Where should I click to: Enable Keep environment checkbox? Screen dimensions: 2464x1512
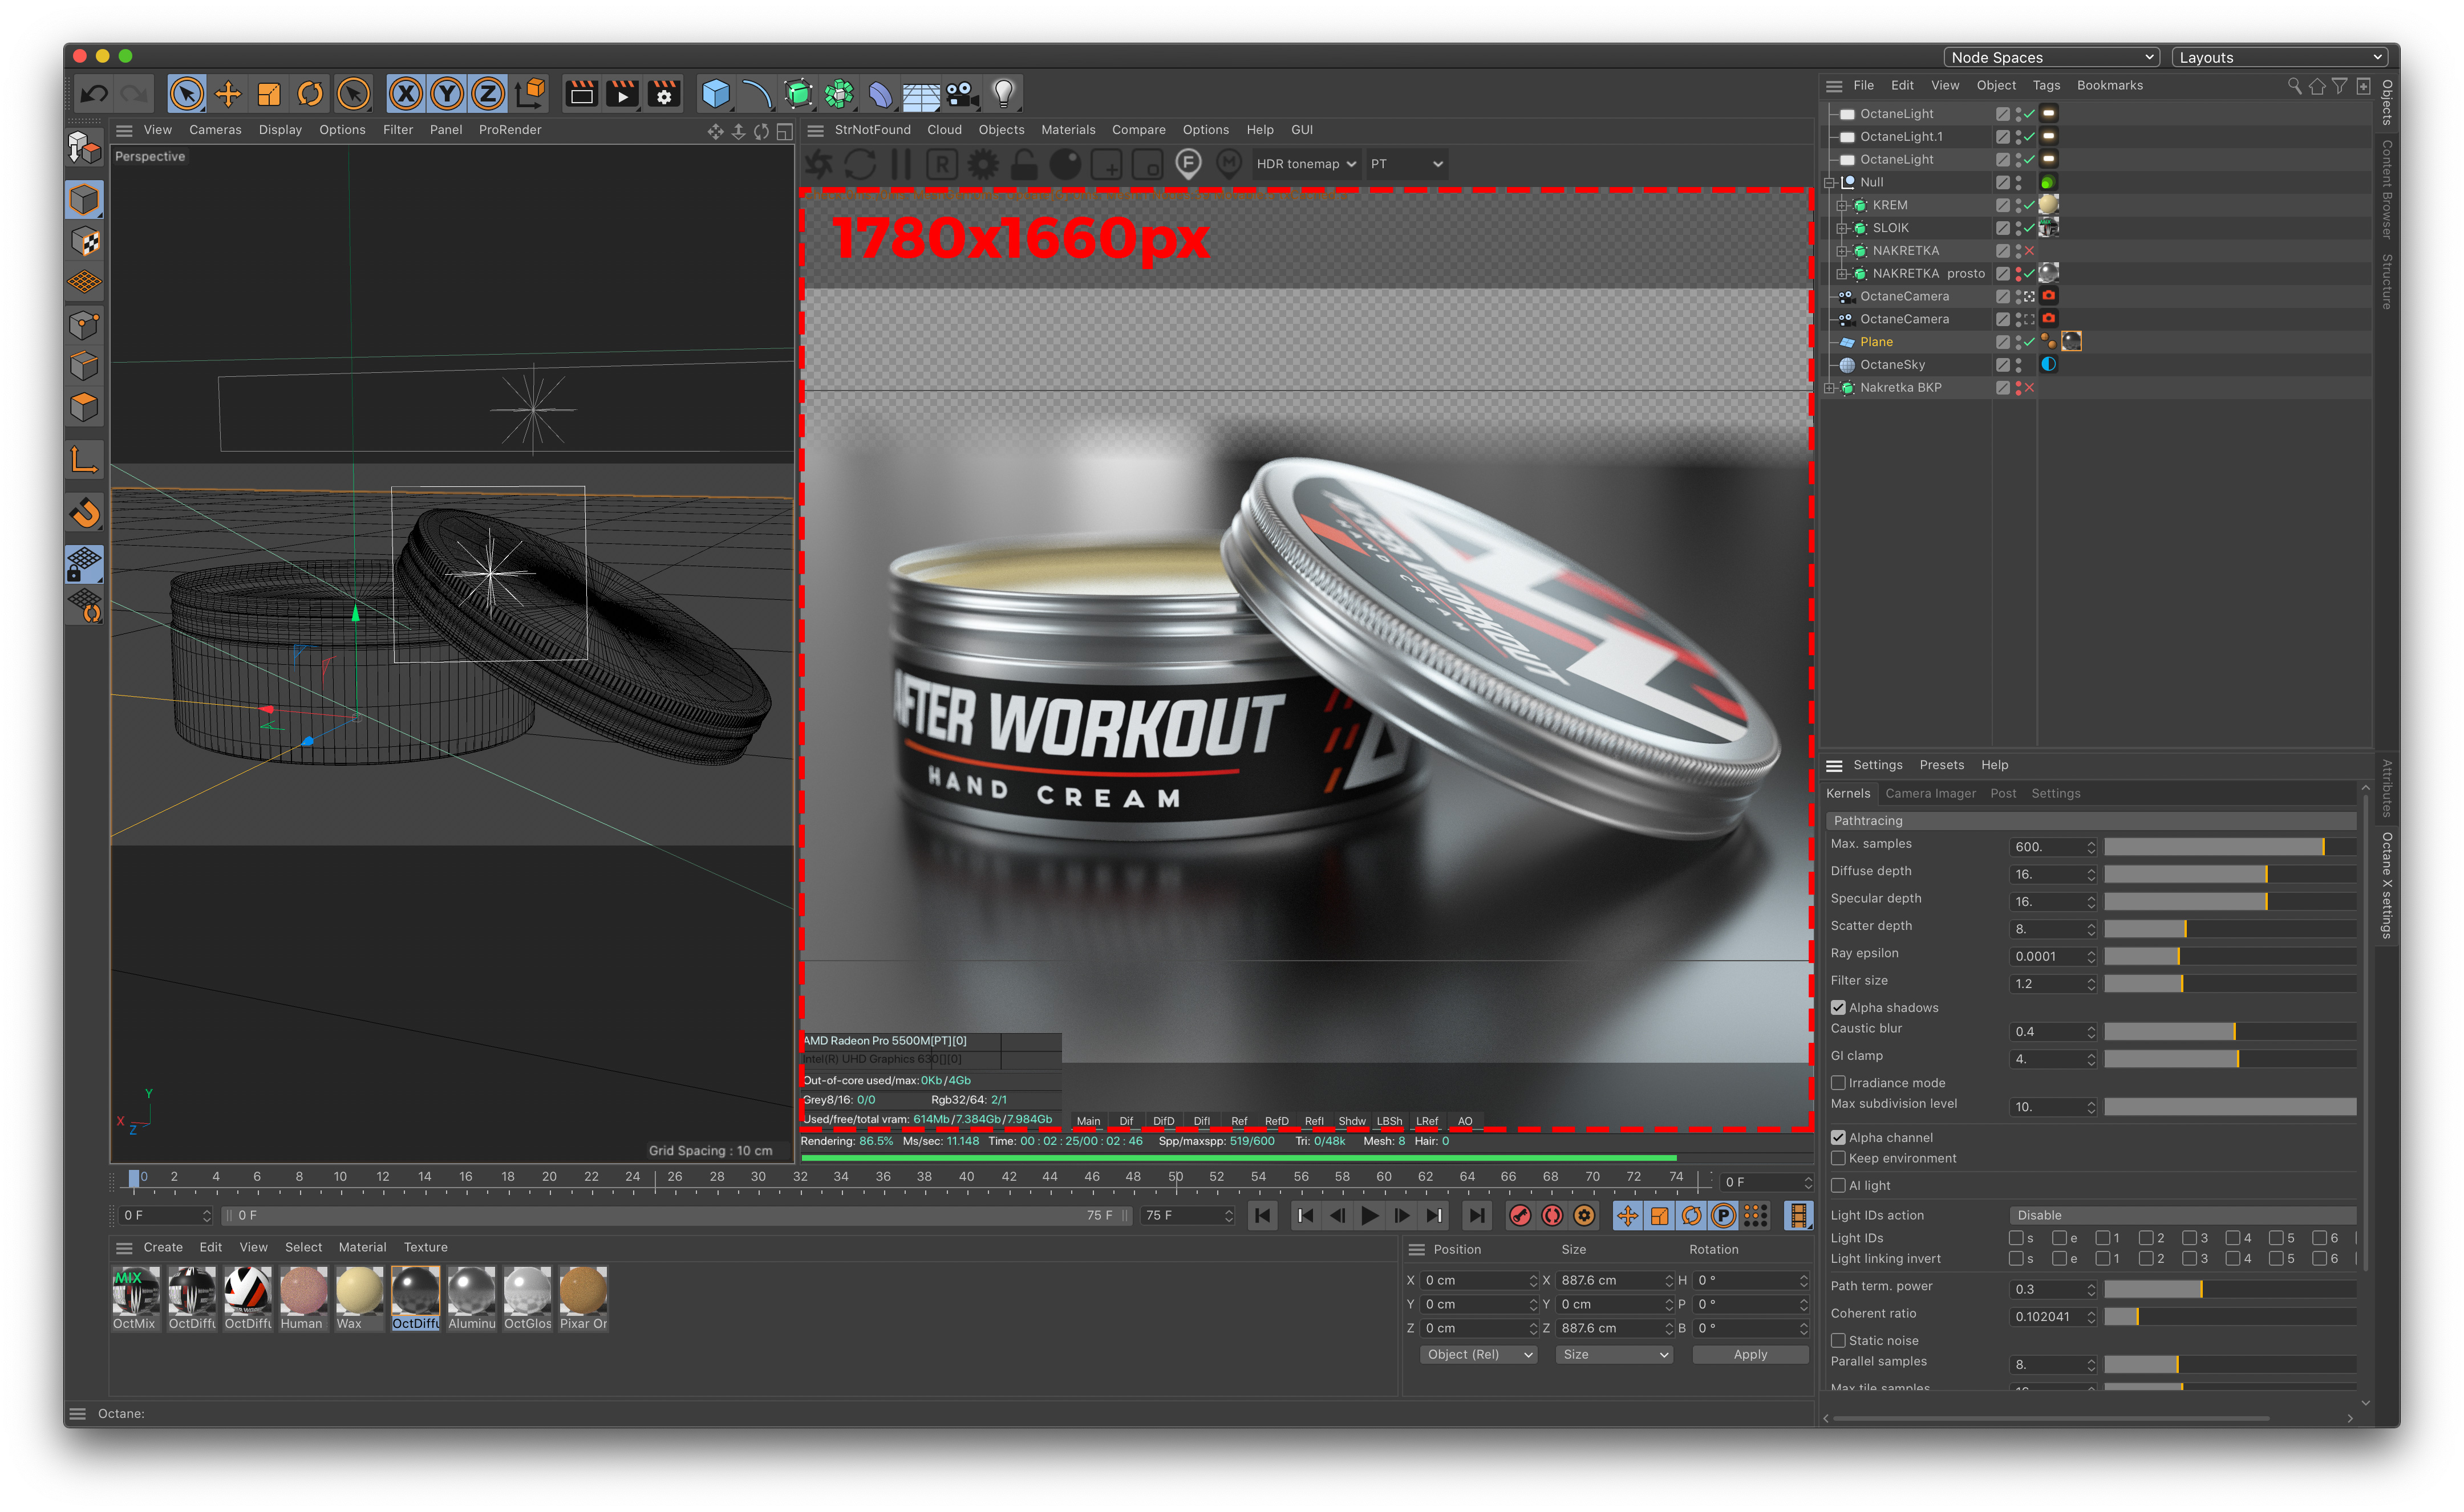tap(1838, 1158)
